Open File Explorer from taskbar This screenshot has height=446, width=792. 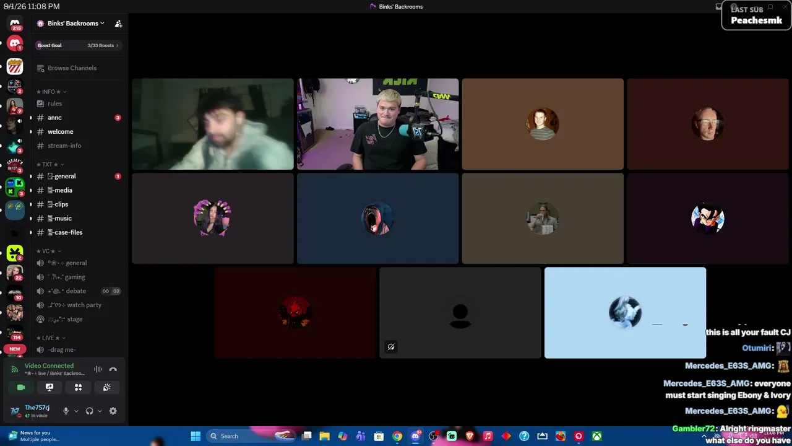coord(324,436)
